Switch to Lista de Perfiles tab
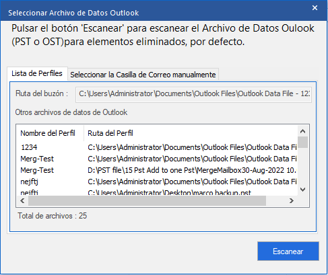The height and width of the screenshot is (275, 328). 37,73
